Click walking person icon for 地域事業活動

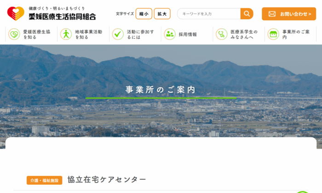(x=66, y=34)
